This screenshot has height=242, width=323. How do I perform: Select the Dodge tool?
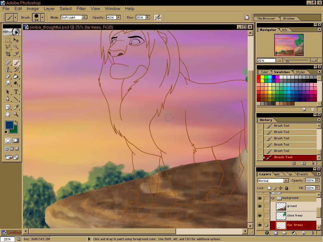coord(16,83)
